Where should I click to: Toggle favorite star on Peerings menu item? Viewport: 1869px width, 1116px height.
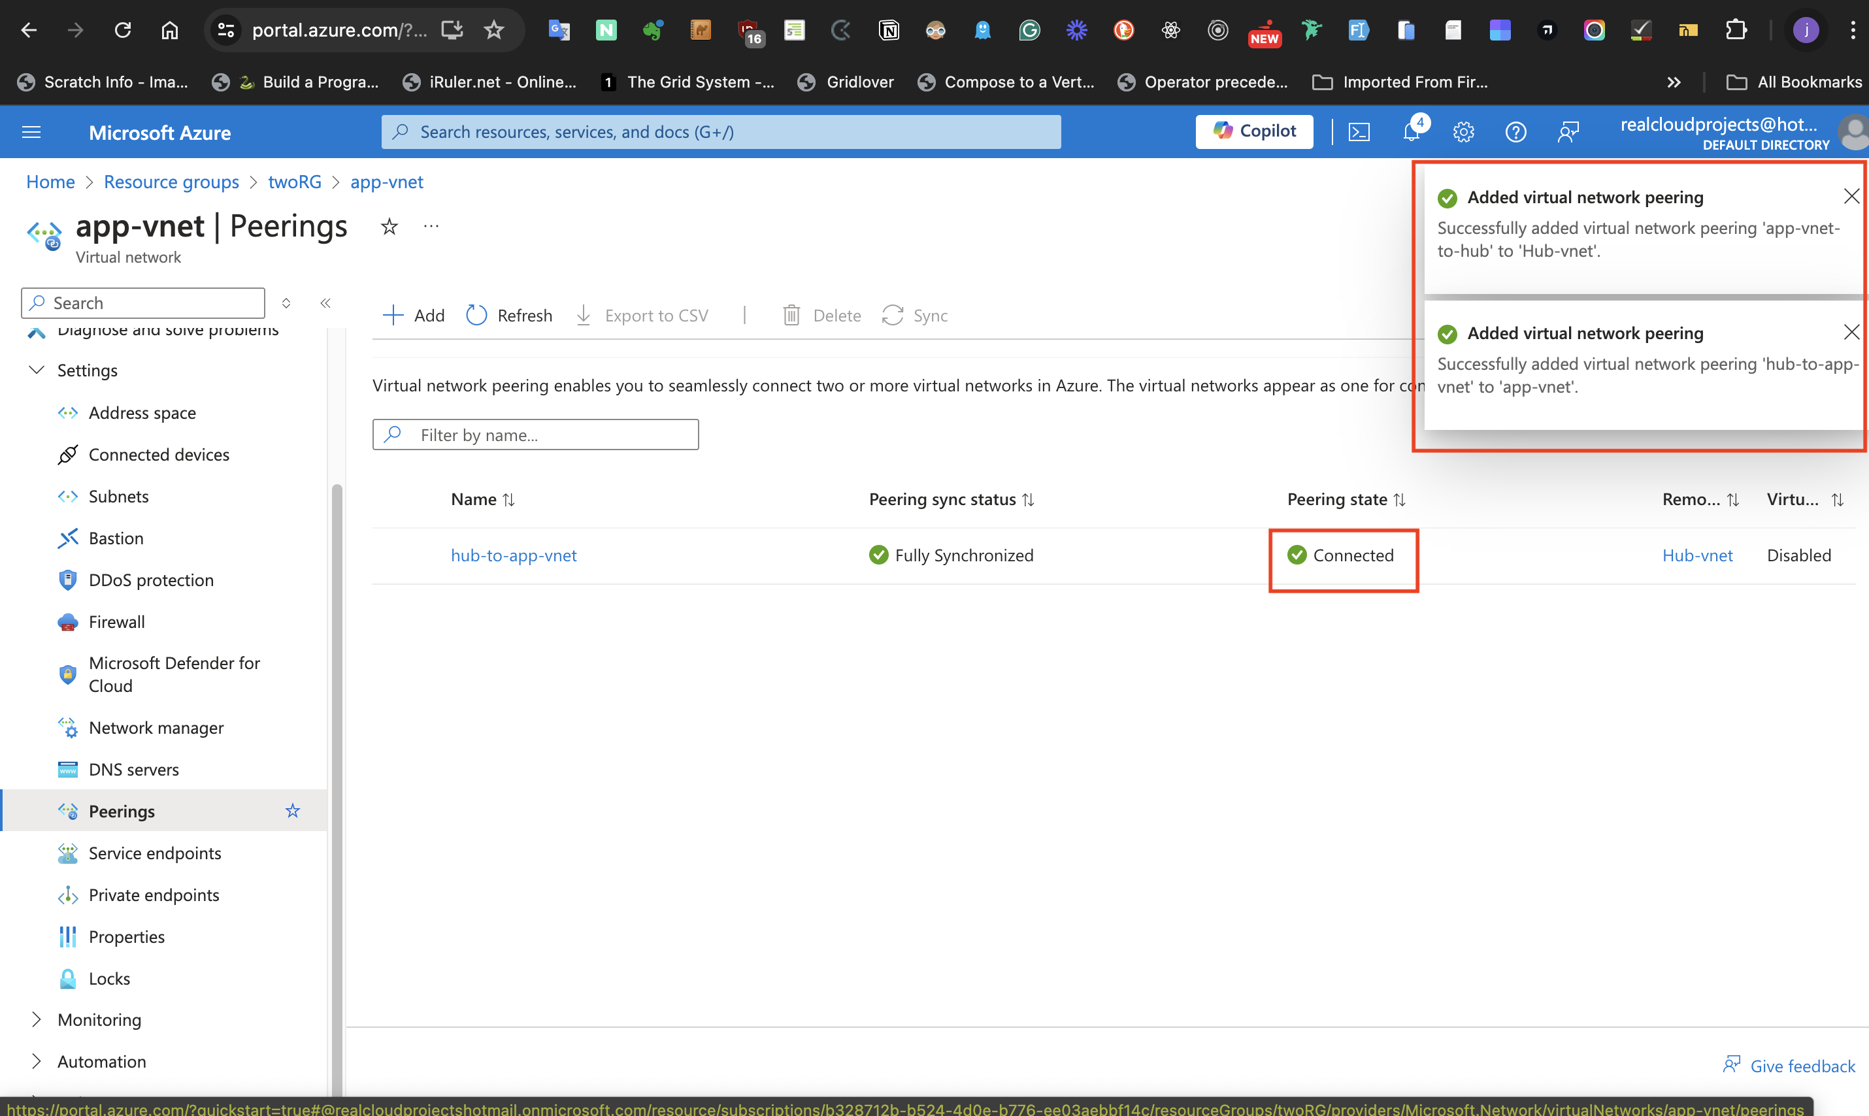(293, 811)
